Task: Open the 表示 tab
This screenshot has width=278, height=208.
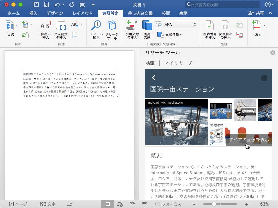Action: [x=183, y=13]
